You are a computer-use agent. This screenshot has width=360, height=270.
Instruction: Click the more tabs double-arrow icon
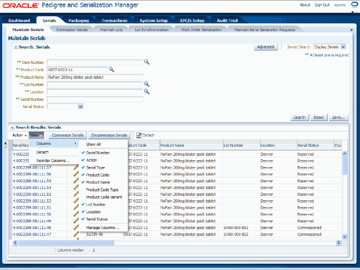pyautogui.click(x=351, y=30)
